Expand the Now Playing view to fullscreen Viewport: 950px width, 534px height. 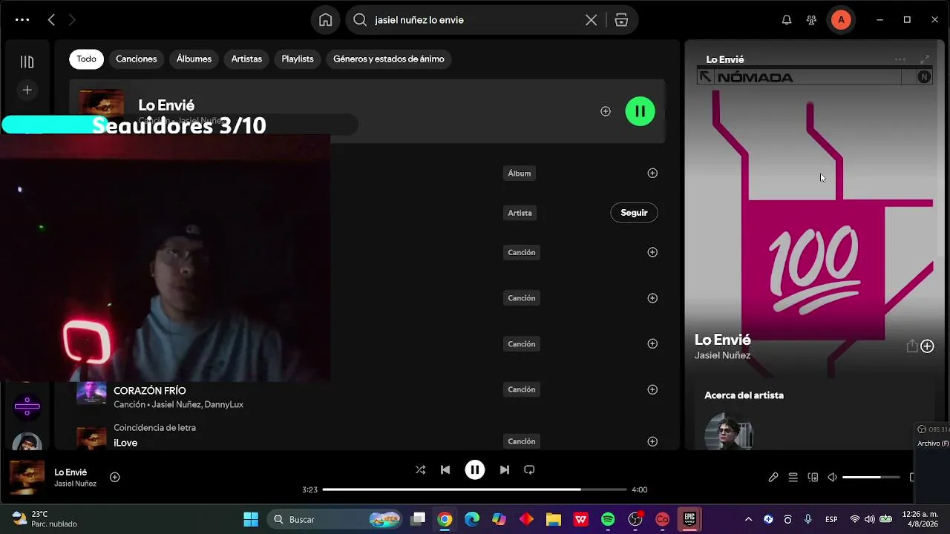(x=925, y=59)
